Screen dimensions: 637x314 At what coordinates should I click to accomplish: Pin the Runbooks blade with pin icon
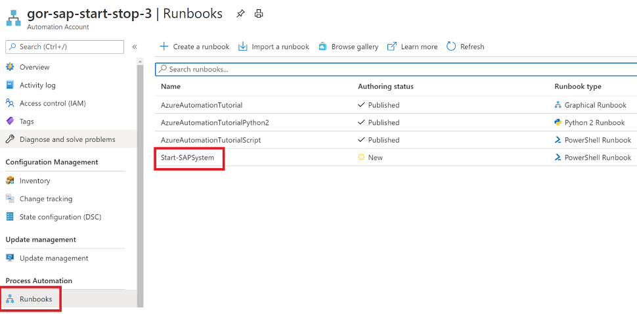(x=240, y=14)
